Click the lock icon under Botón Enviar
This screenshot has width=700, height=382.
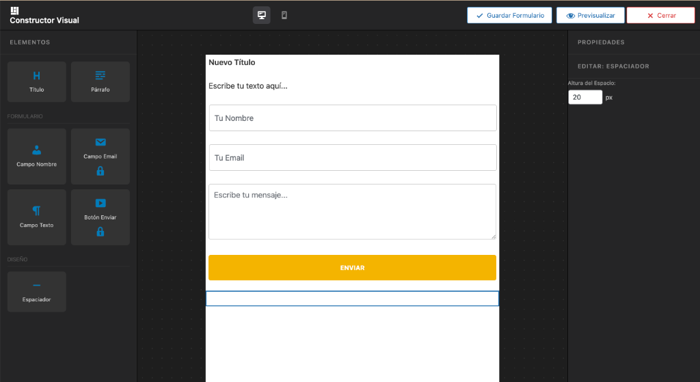pyautogui.click(x=100, y=232)
